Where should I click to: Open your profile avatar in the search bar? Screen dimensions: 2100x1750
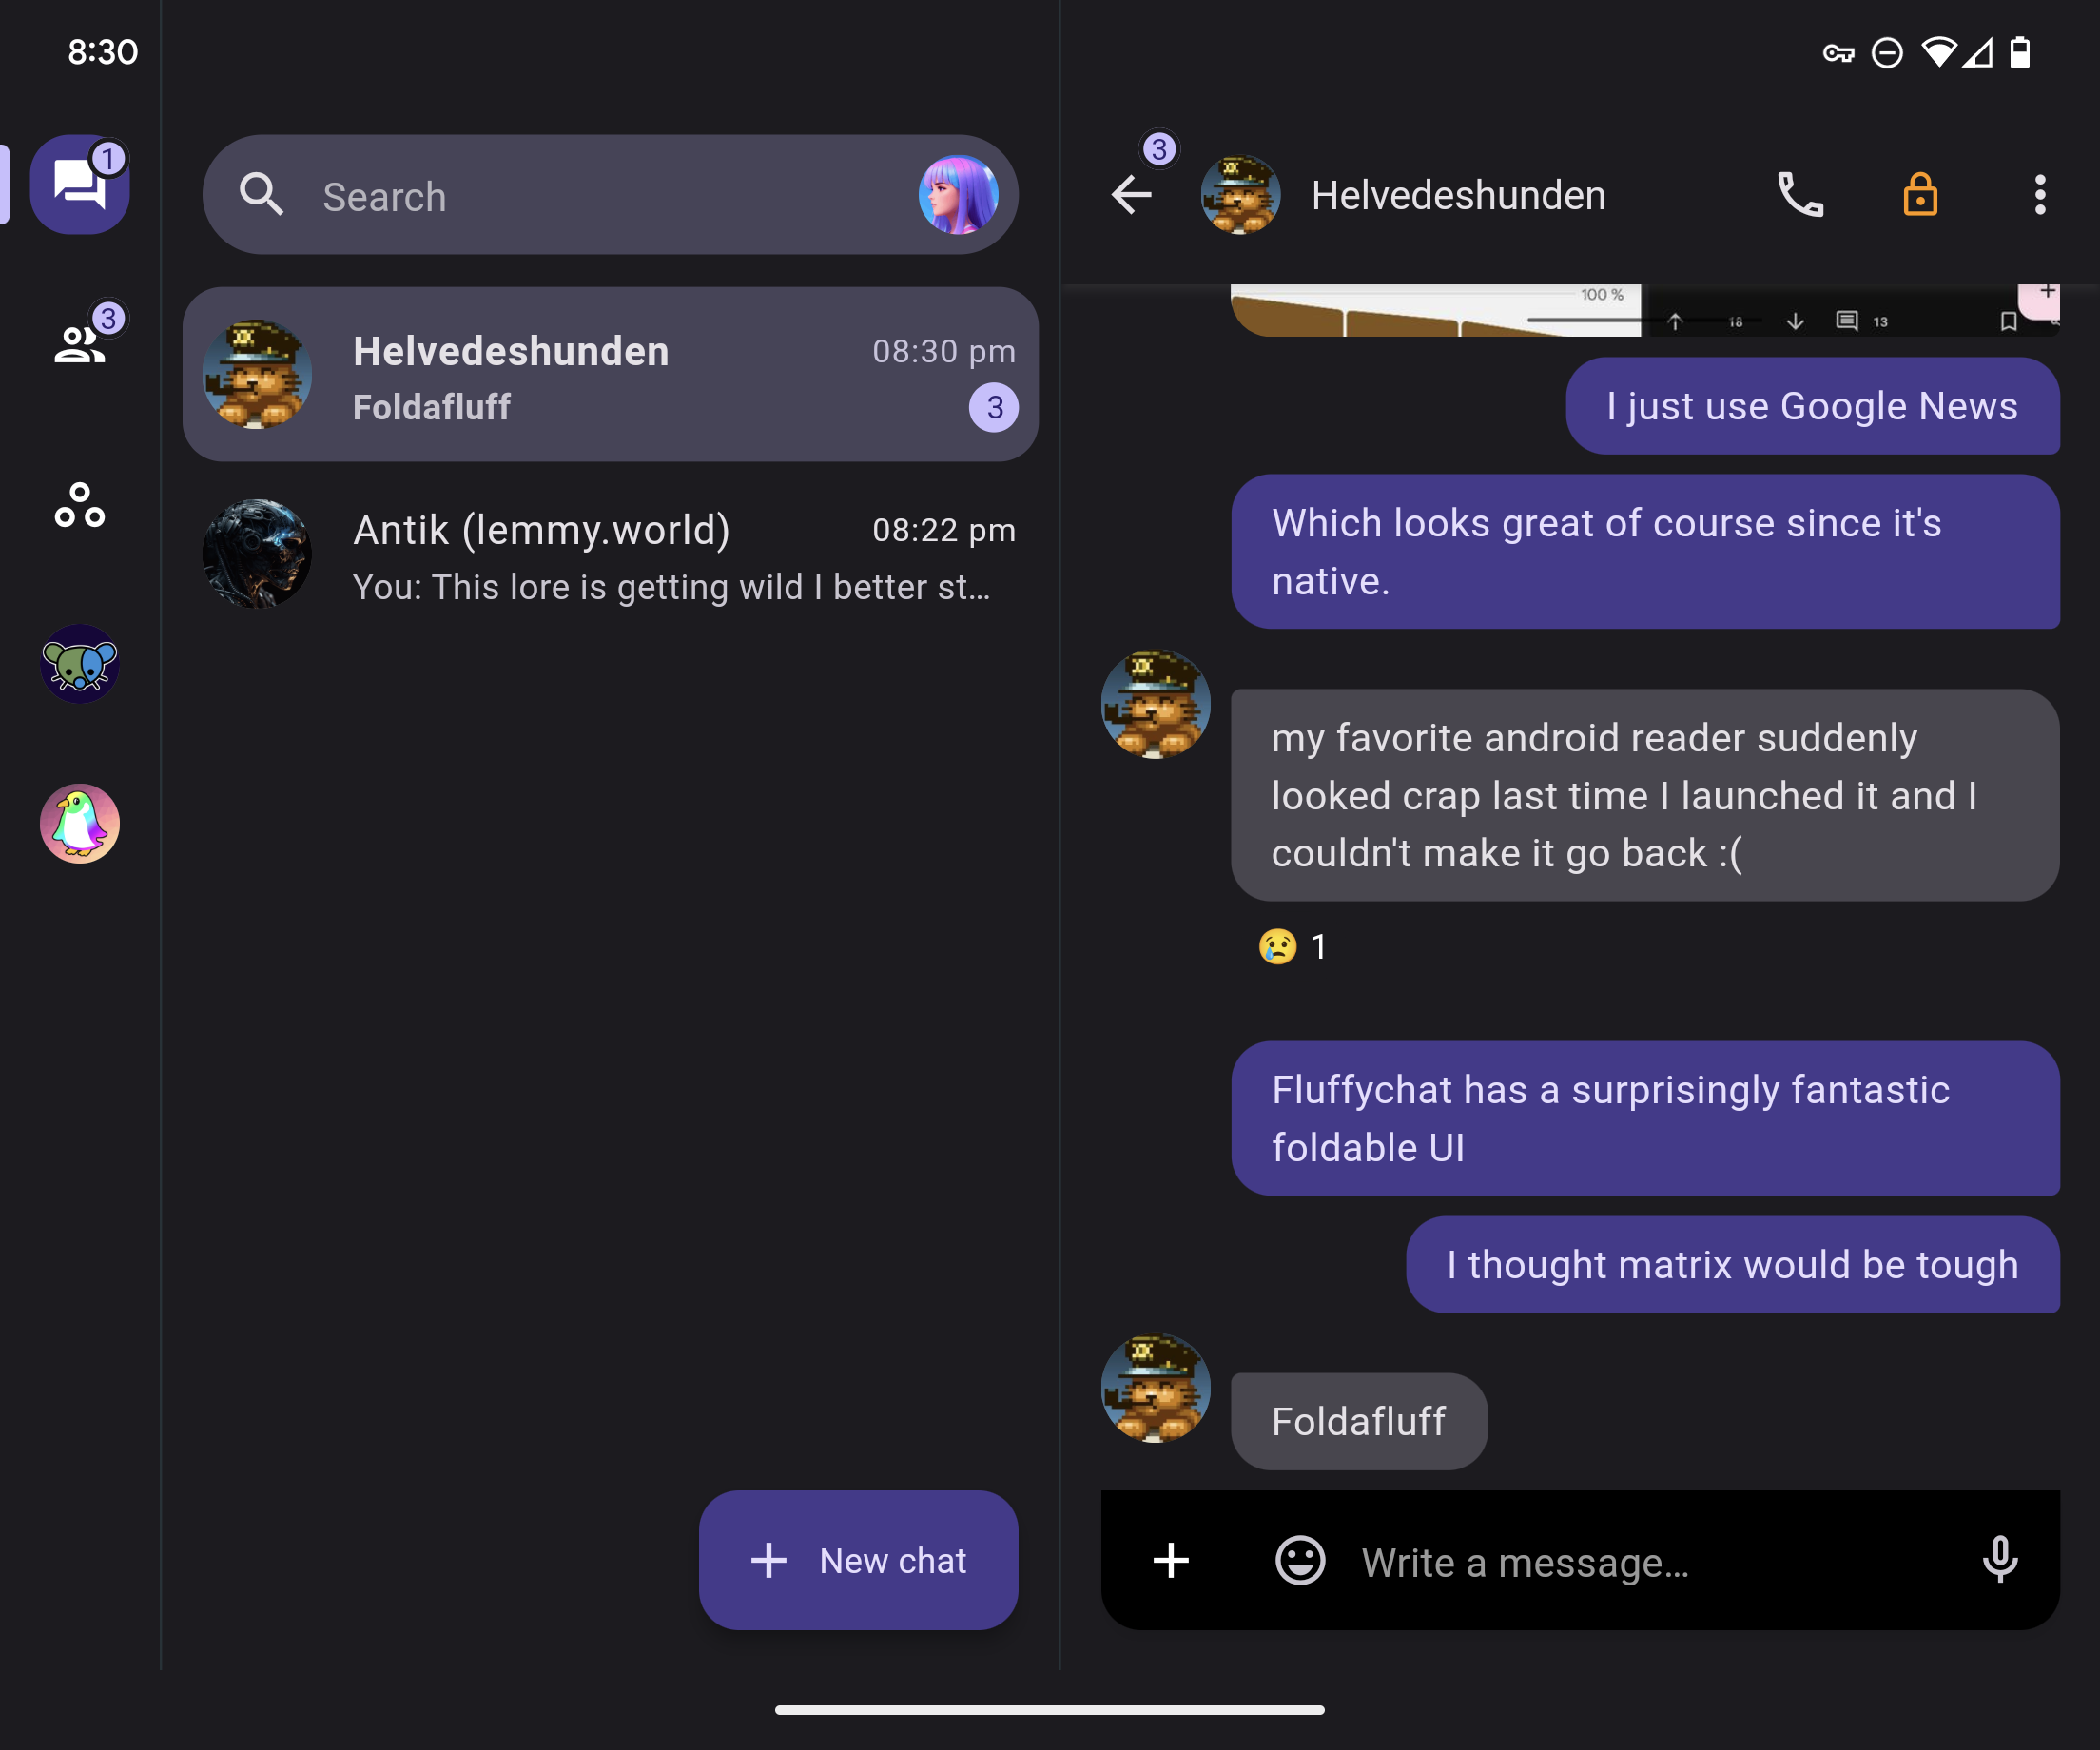click(x=963, y=195)
